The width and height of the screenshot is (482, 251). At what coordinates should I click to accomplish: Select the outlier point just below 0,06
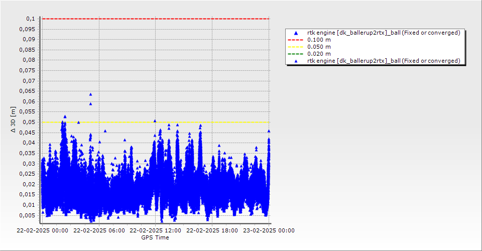tap(91, 104)
